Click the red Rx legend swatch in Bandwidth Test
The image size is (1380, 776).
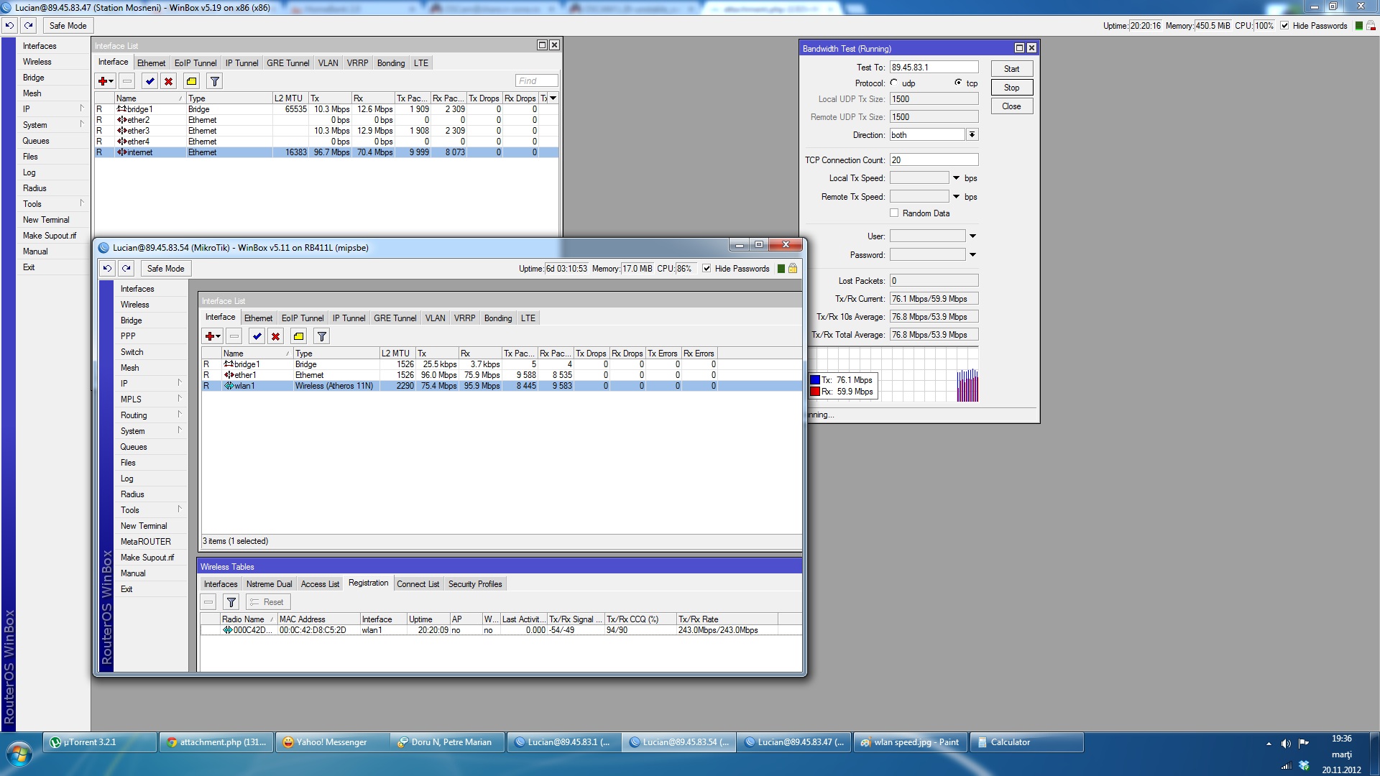(x=815, y=392)
